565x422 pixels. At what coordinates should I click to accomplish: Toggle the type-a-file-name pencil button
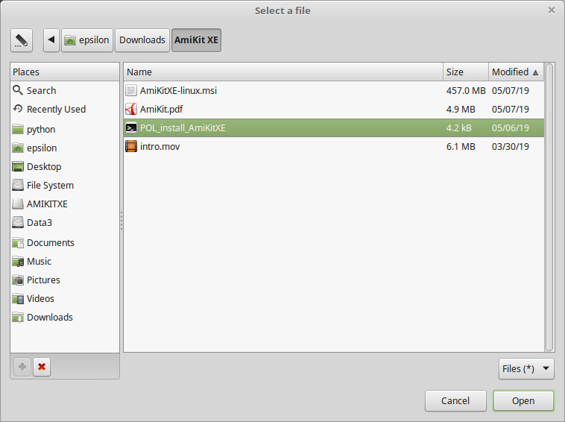click(x=22, y=40)
